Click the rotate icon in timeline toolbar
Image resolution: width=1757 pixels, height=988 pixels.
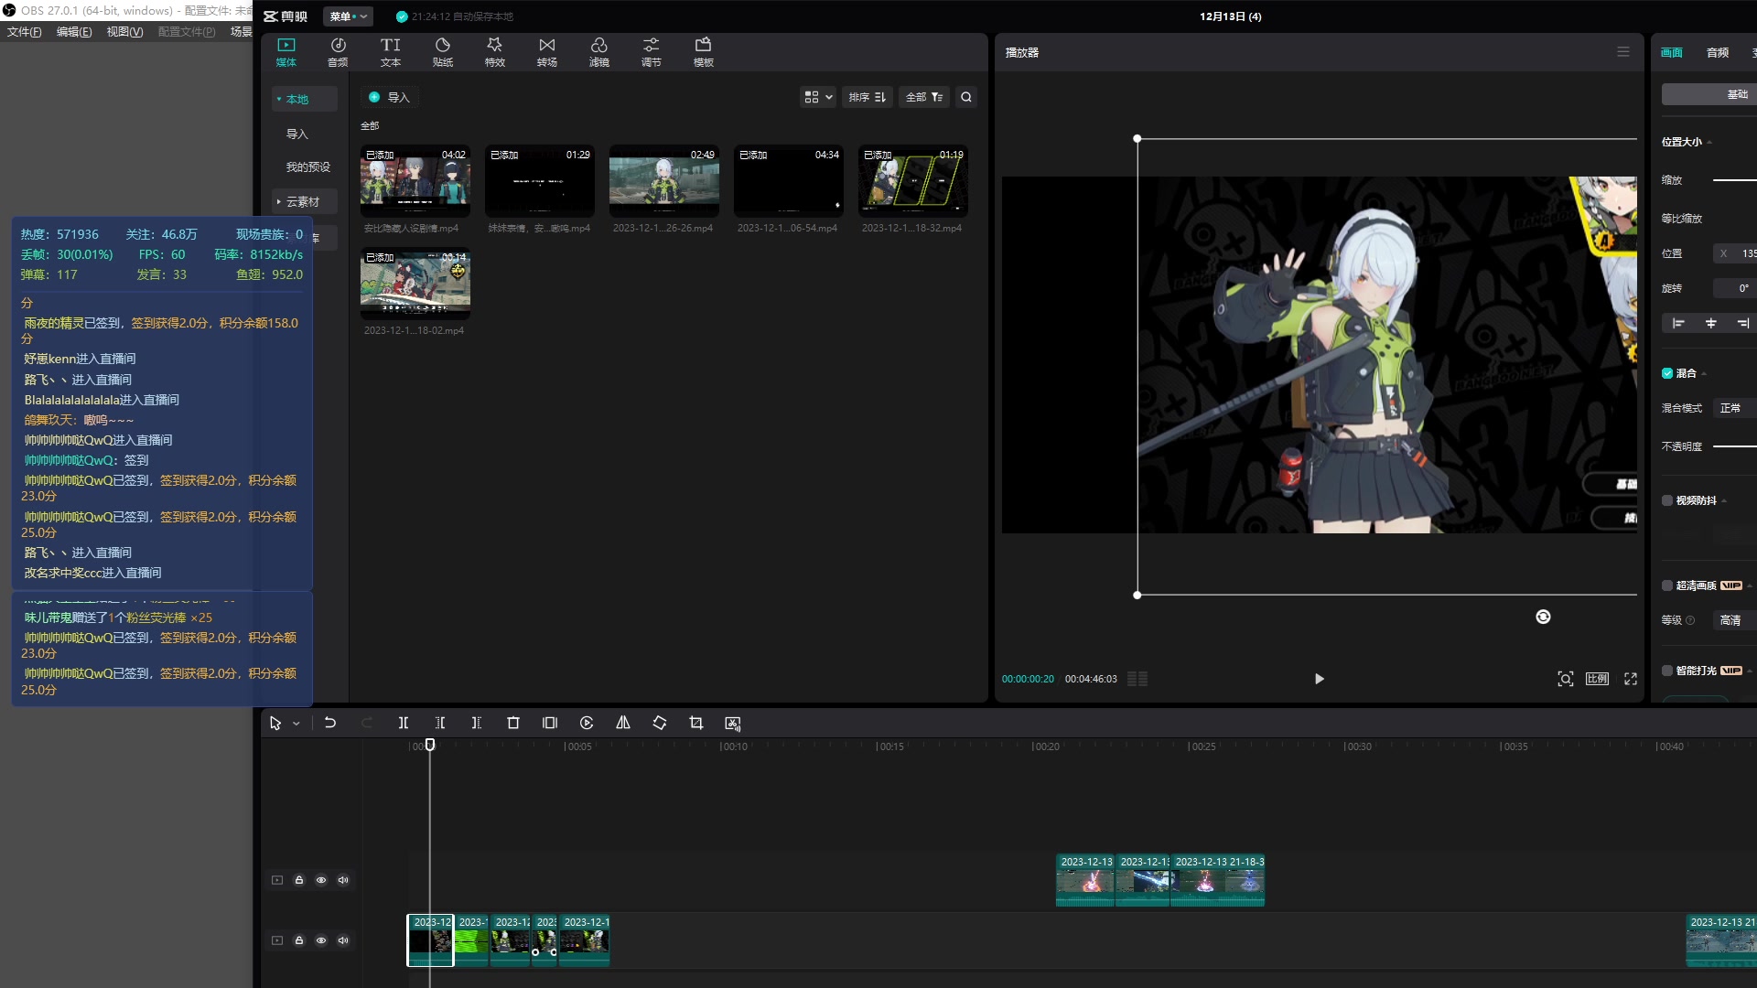click(x=660, y=723)
